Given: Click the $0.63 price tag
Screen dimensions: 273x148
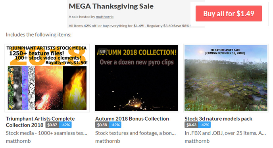Looking at the screenshot, I should tap(191, 125).
